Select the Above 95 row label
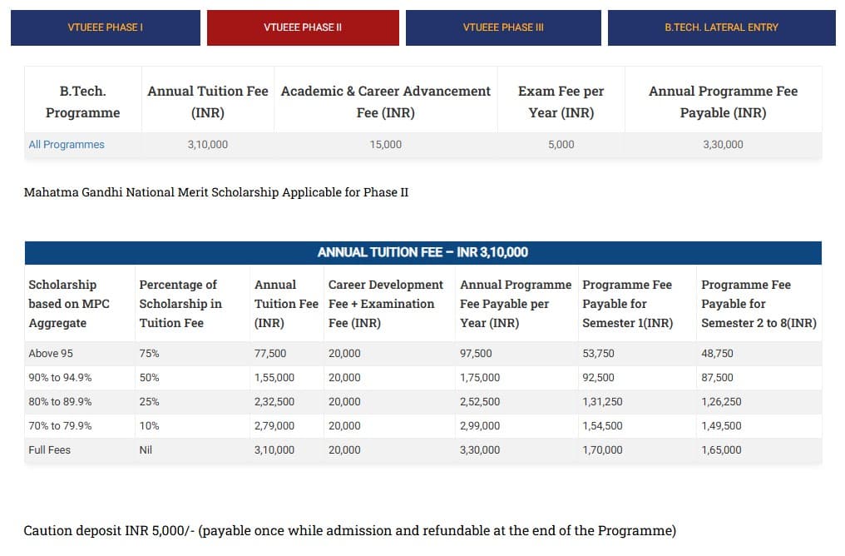This screenshot has height=556, width=845. pos(51,354)
